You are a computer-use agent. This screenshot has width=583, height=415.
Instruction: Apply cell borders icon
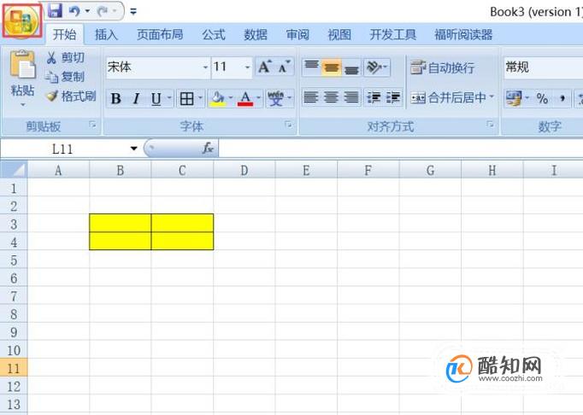point(186,98)
